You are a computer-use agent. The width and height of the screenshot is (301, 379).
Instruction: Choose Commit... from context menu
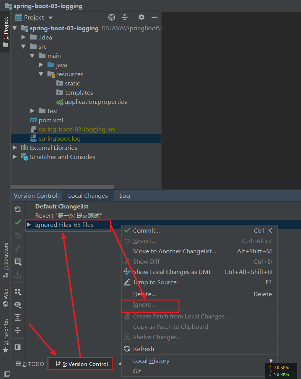coord(199,231)
